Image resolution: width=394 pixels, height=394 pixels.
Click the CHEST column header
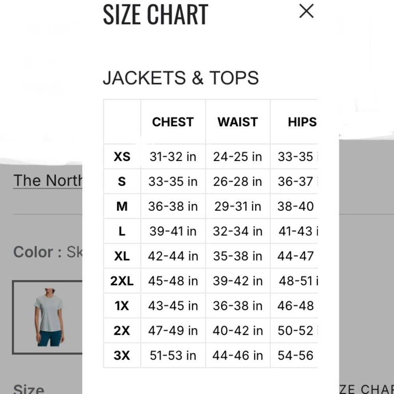(173, 122)
